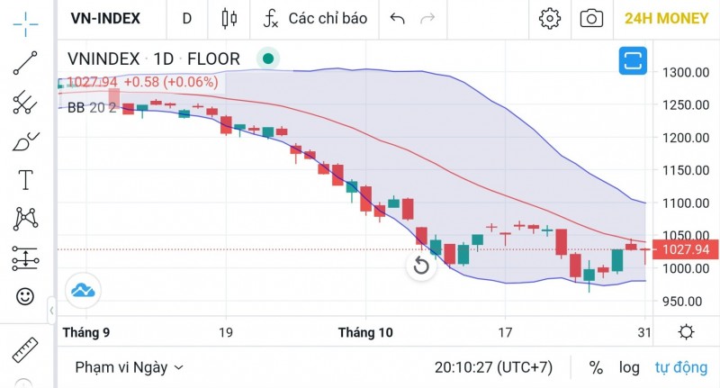Expand the "Phạm vi Ngày" date range dropdown
Image resolution: width=720 pixels, height=388 pixels.
[x=130, y=367]
